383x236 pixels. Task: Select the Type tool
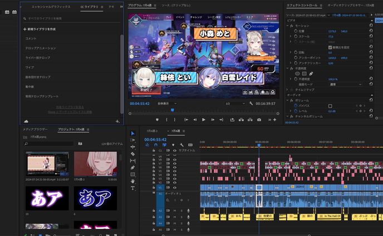click(x=132, y=188)
